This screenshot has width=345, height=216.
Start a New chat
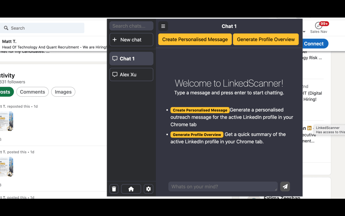tap(131, 40)
